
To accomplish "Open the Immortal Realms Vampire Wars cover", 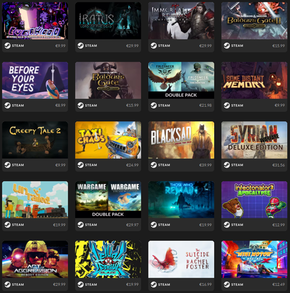I will (181, 21).
